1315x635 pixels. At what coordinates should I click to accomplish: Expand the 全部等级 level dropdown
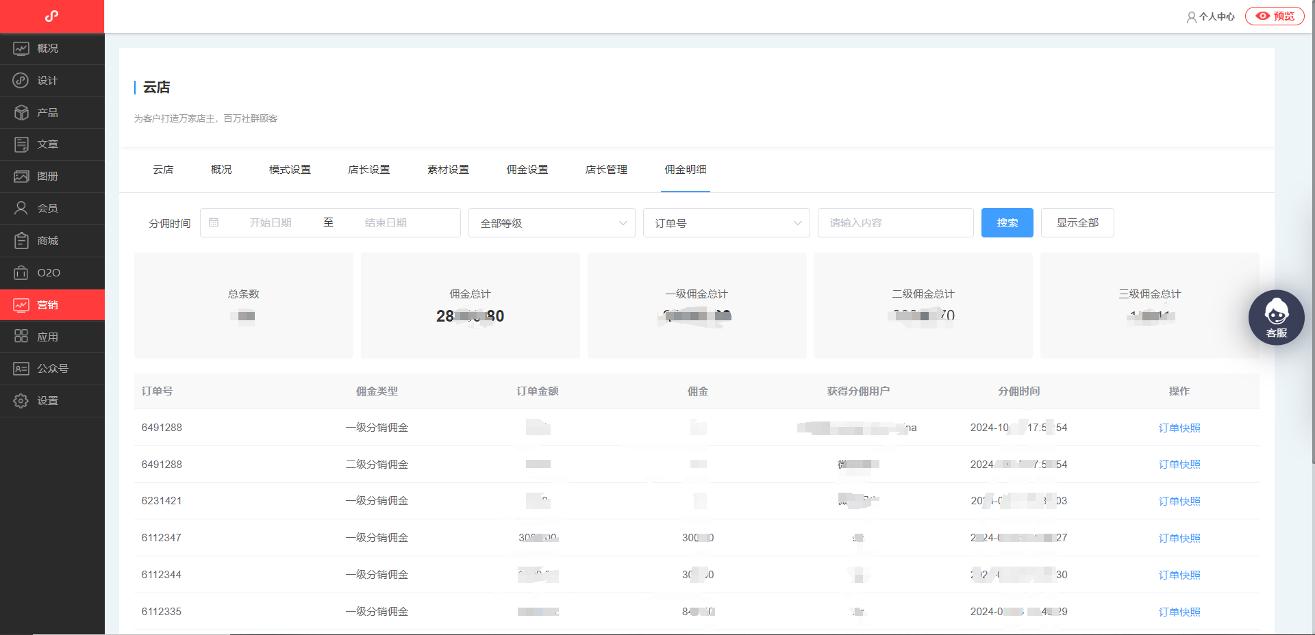point(552,223)
